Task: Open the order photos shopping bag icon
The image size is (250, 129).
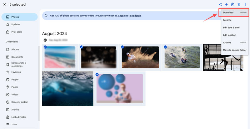Action: click(232, 4)
